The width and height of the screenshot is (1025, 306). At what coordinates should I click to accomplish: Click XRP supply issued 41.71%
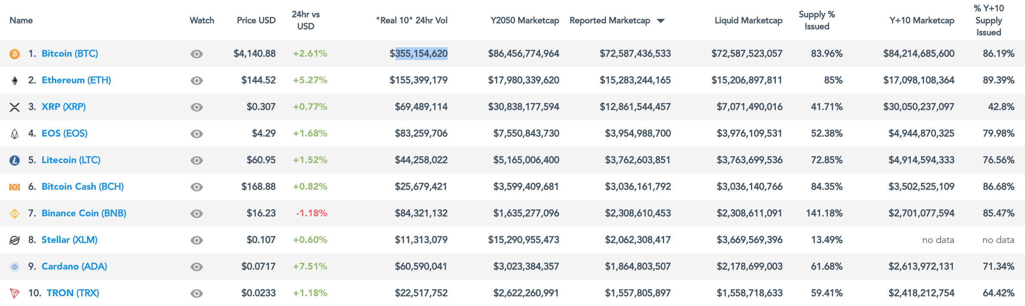point(827,107)
